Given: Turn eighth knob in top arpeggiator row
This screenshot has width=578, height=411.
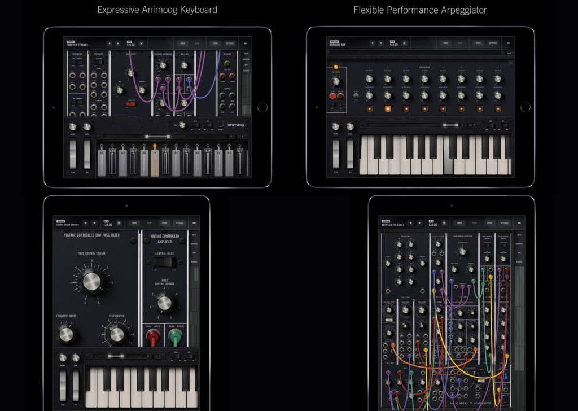Looking at the screenshot, I should [498, 79].
